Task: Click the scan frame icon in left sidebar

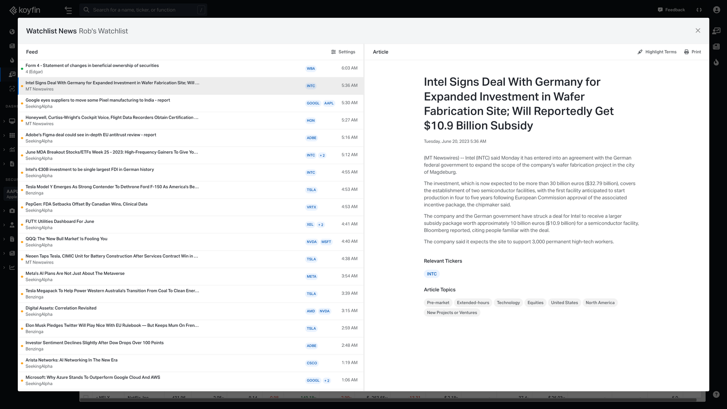Action: [x=12, y=89]
